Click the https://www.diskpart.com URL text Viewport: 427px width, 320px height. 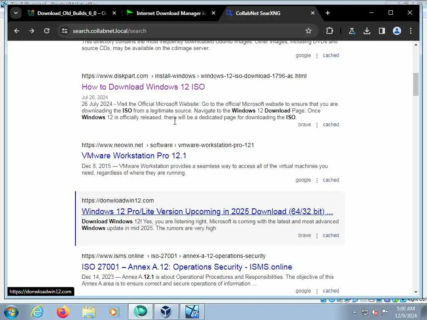(x=115, y=76)
